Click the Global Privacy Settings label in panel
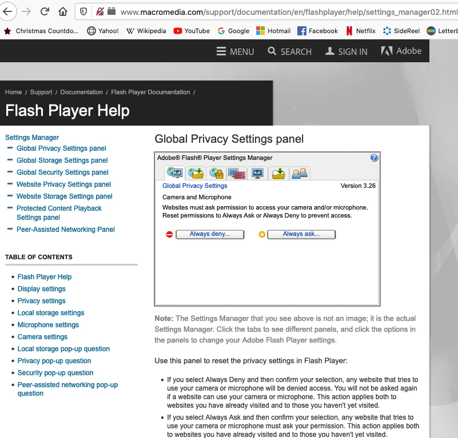 coord(195,186)
